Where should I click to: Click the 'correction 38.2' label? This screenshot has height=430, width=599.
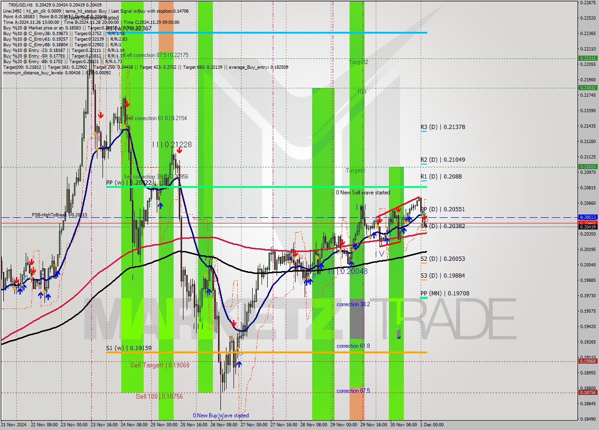tap(353, 304)
